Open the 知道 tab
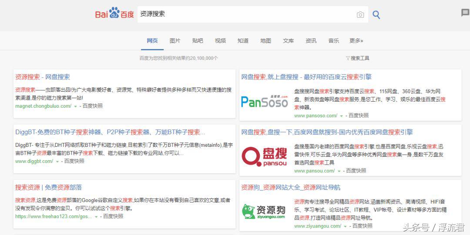The image size is (470, 235). tap(243, 41)
